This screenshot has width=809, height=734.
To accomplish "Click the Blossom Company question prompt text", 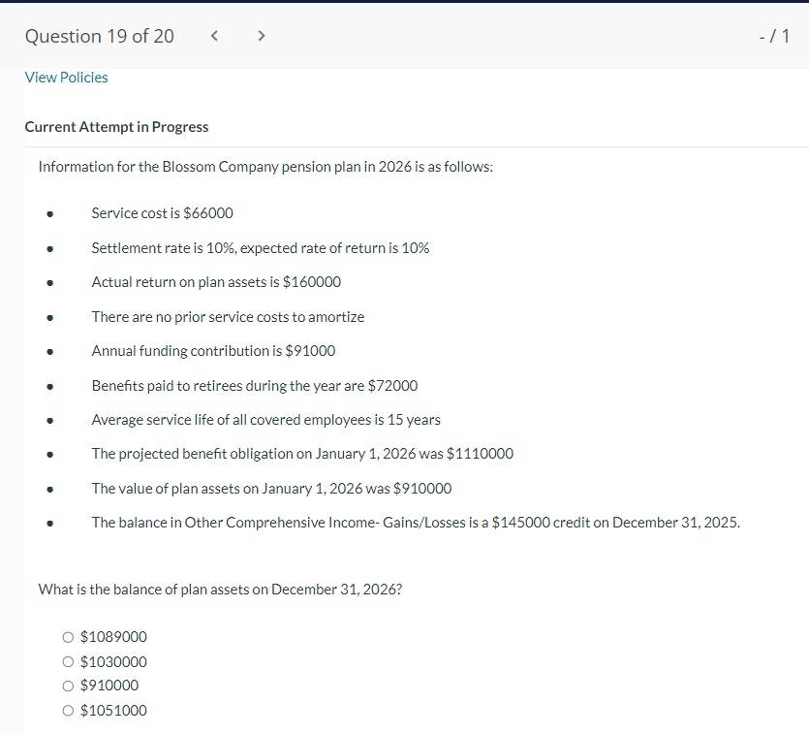I will tap(265, 167).
